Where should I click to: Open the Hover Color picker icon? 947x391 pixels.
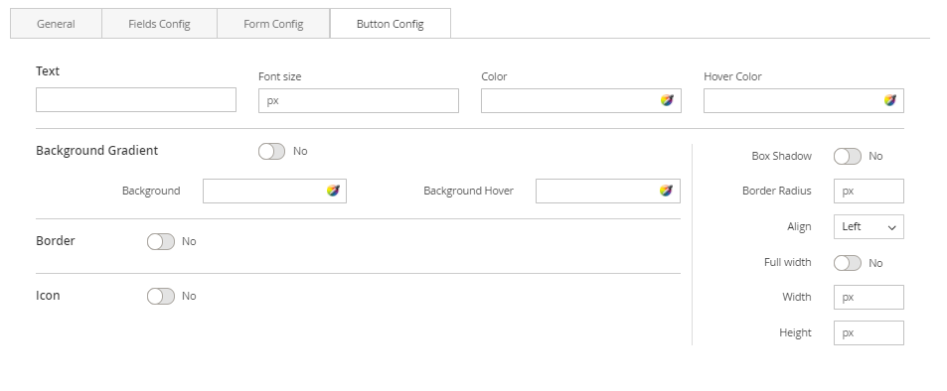(x=889, y=100)
